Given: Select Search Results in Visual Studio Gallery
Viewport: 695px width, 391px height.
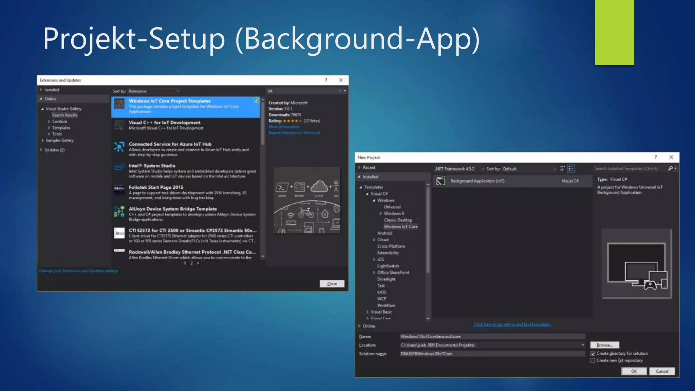Looking at the screenshot, I should click(x=64, y=115).
